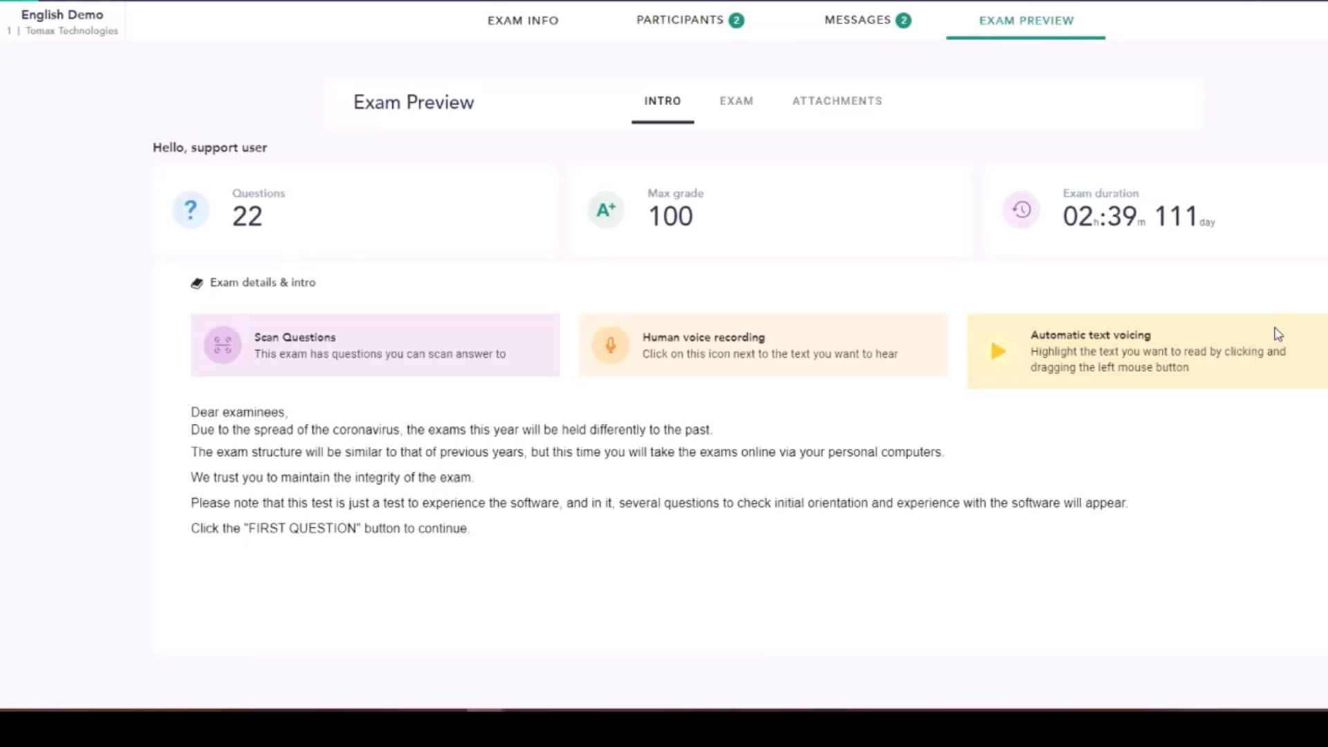1328x747 pixels.
Task: Click the book icon next to Exam details & intro
Action: (x=197, y=283)
